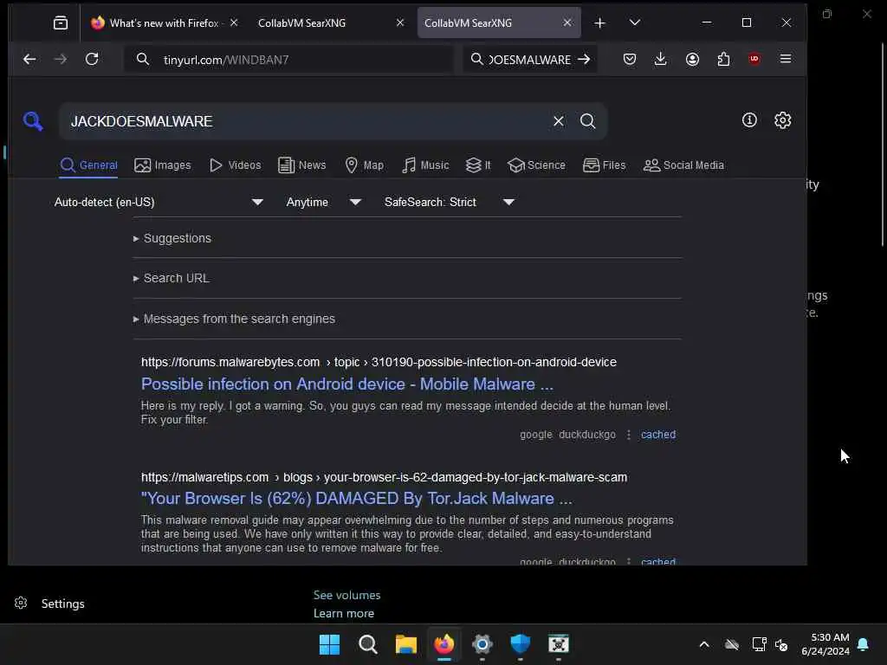Open the Downloads panel icon
Image resolution: width=887 pixels, height=665 pixels.
[660, 59]
